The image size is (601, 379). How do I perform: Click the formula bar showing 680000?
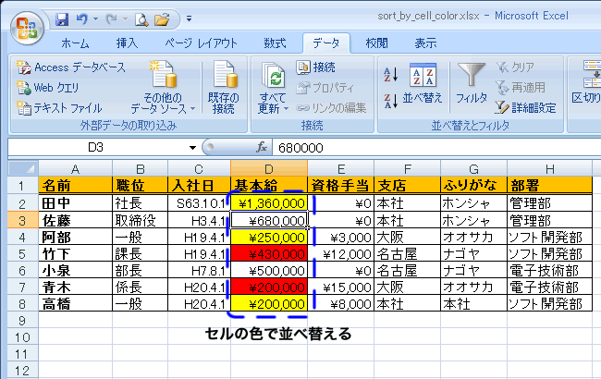click(x=436, y=148)
